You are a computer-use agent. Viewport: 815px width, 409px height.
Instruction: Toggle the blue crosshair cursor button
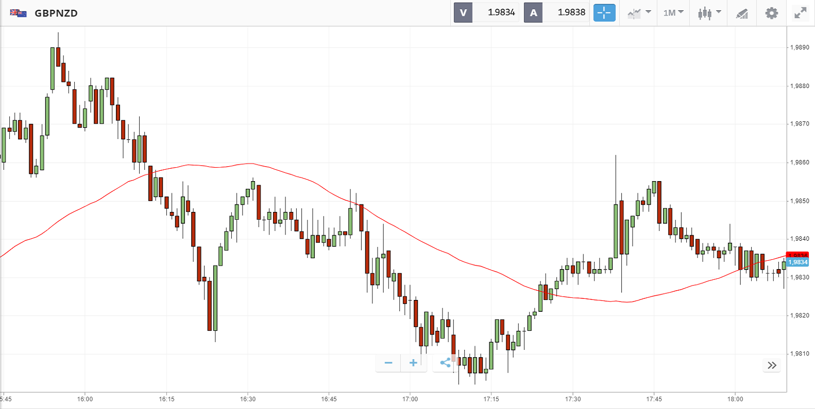coord(604,13)
